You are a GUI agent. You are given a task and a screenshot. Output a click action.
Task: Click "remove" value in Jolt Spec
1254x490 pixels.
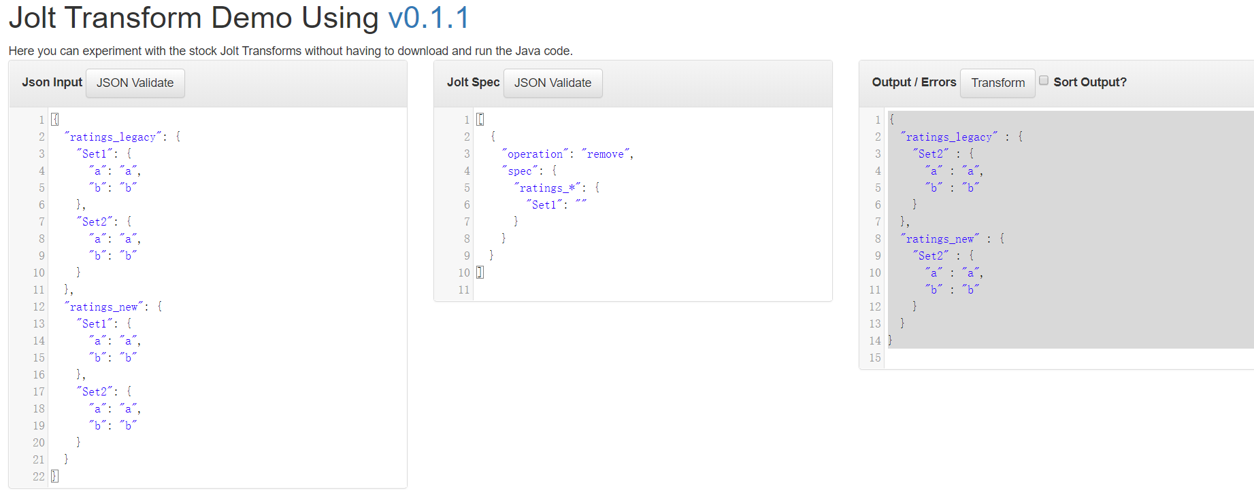[605, 154]
